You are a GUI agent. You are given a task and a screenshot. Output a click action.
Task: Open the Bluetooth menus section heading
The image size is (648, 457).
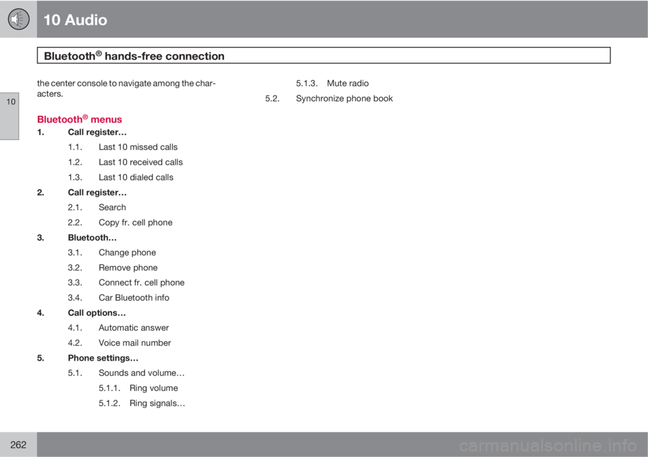pyautogui.click(x=80, y=119)
